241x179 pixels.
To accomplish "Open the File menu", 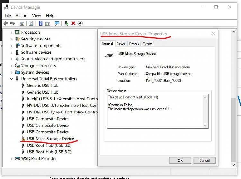I will pyautogui.click(x=8, y=16).
